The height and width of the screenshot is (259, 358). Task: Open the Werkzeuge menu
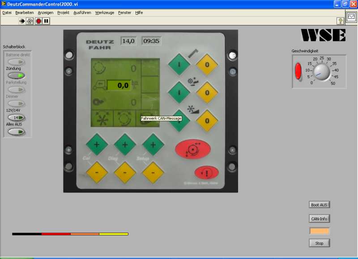105,13
